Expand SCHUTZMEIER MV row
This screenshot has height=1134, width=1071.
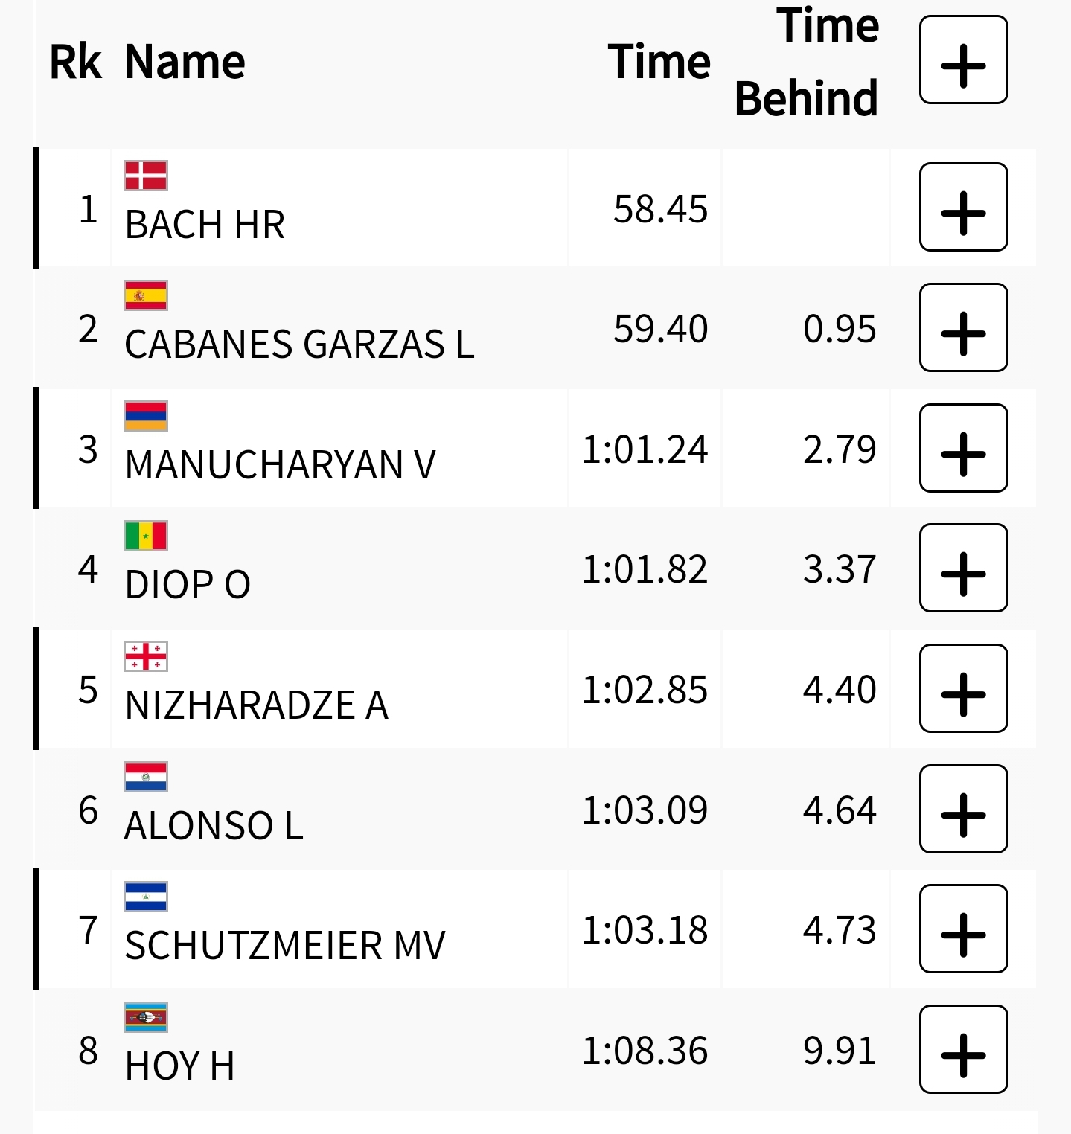pos(963,929)
